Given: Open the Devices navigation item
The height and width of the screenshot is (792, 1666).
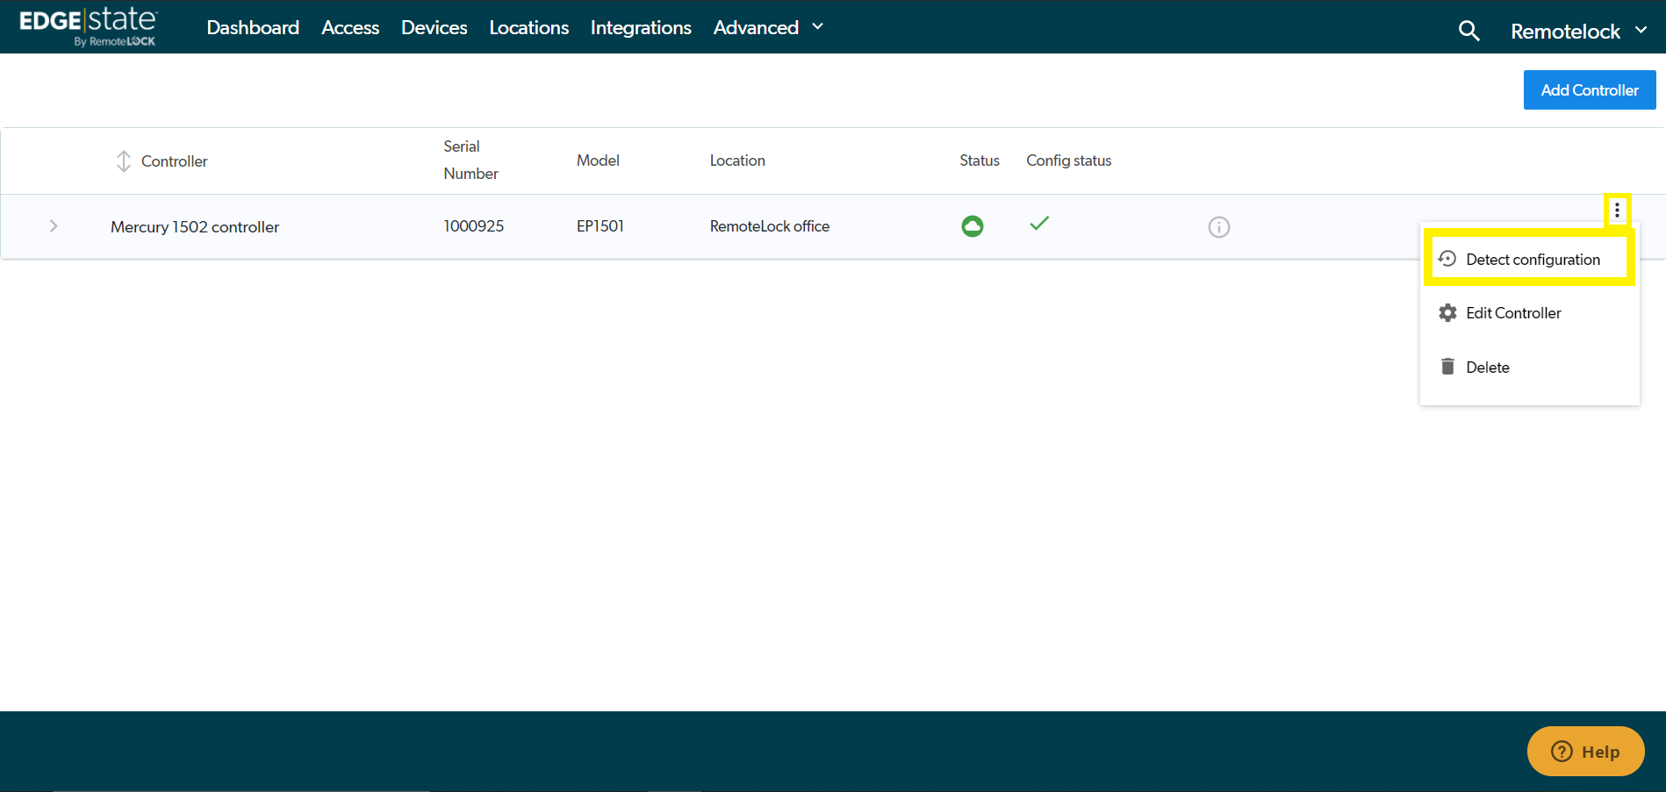Looking at the screenshot, I should 434,28.
